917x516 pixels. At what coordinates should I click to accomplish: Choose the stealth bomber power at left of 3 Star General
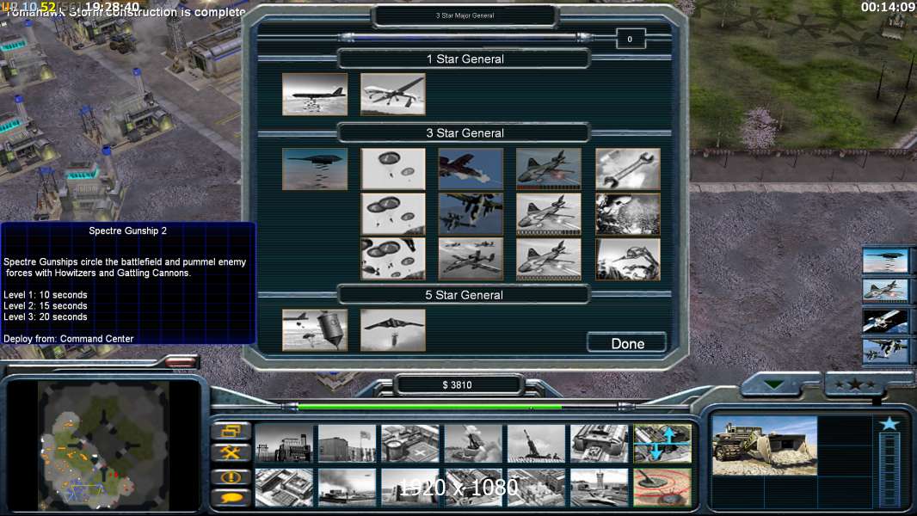(315, 169)
